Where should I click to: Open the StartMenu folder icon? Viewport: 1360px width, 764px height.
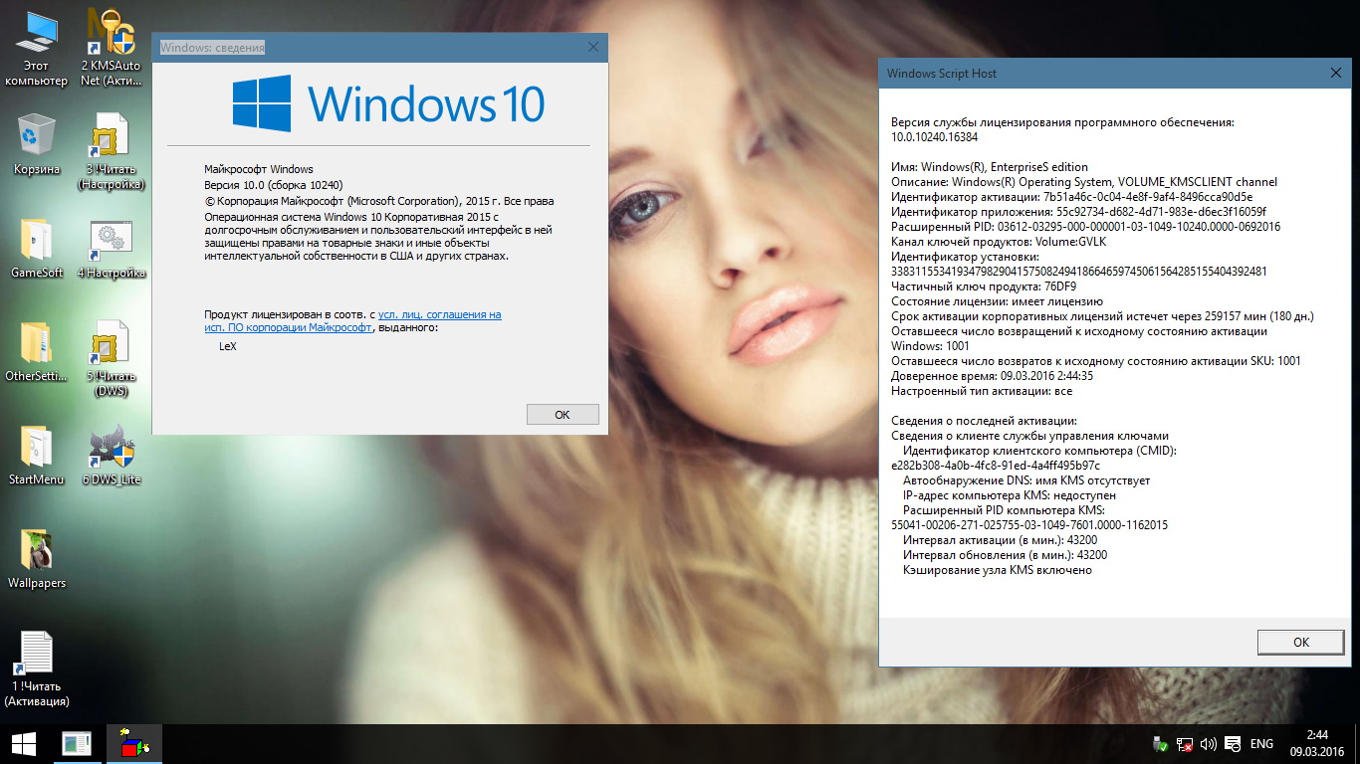(x=36, y=449)
